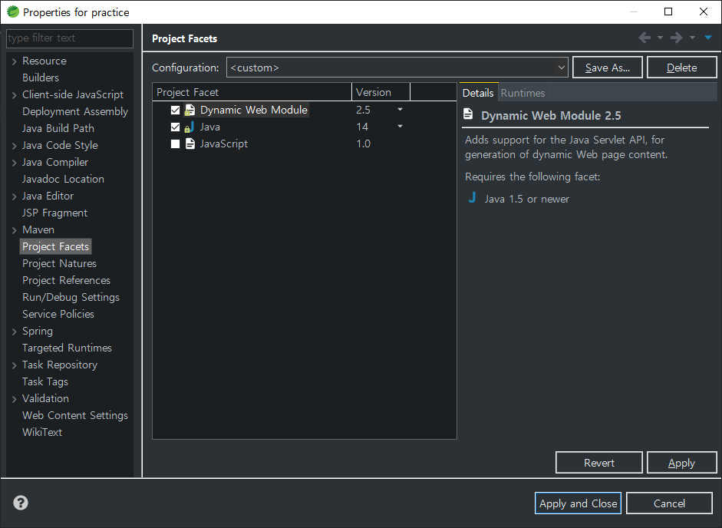
Task: Open the Java version dropdown
Action: [400, 127]
